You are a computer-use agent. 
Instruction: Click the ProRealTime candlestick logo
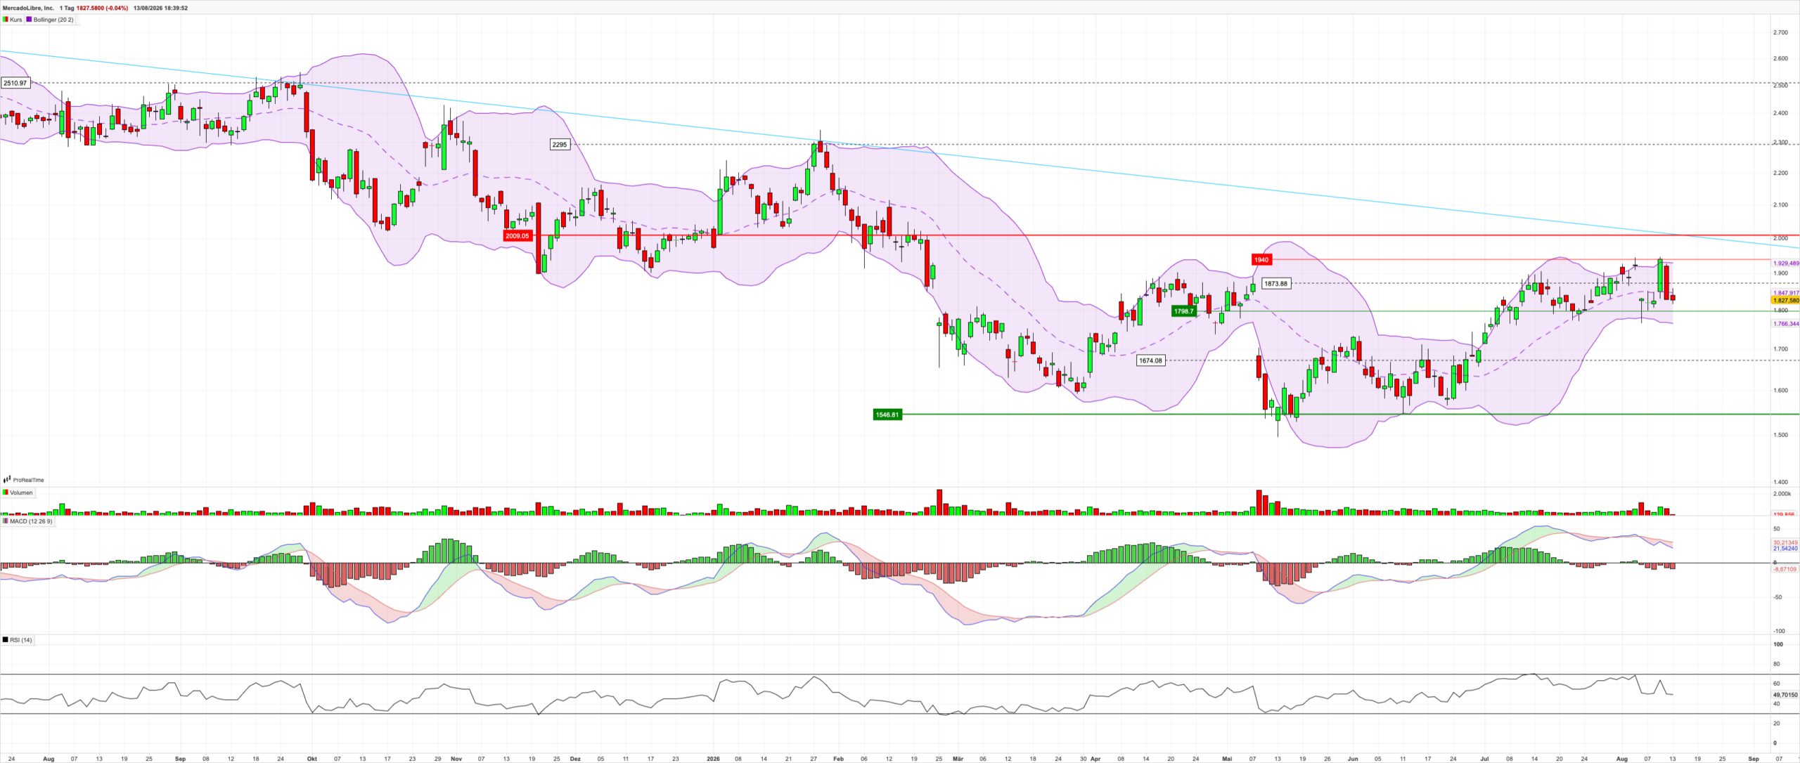[8, 480]
